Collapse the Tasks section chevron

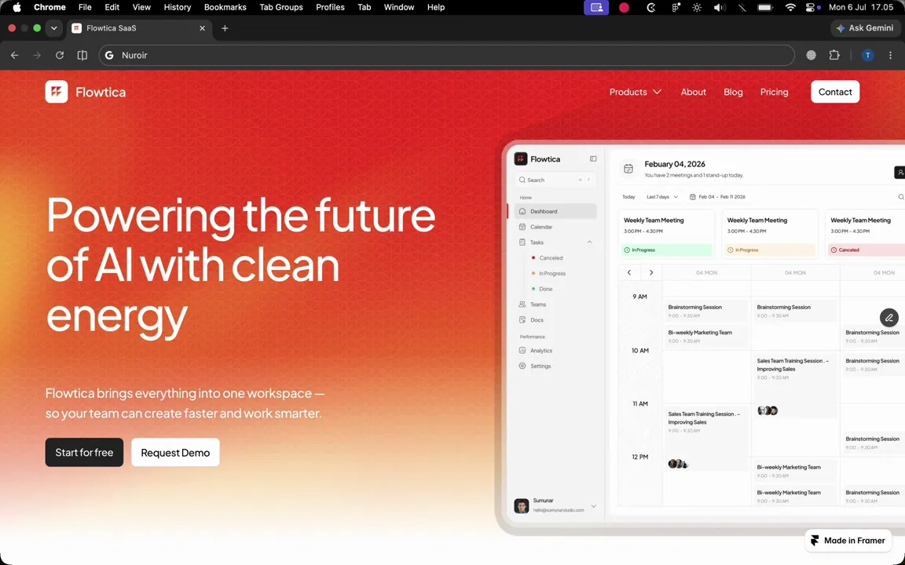point(589,242)
